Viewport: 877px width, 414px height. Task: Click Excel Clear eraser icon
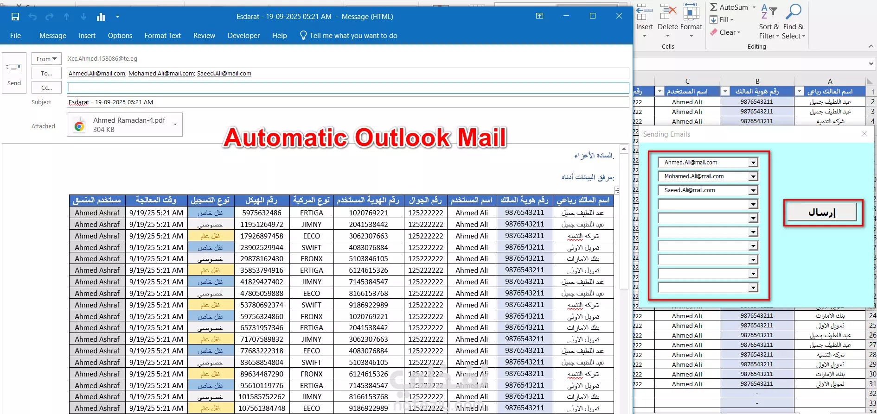(x=714, y=32)
